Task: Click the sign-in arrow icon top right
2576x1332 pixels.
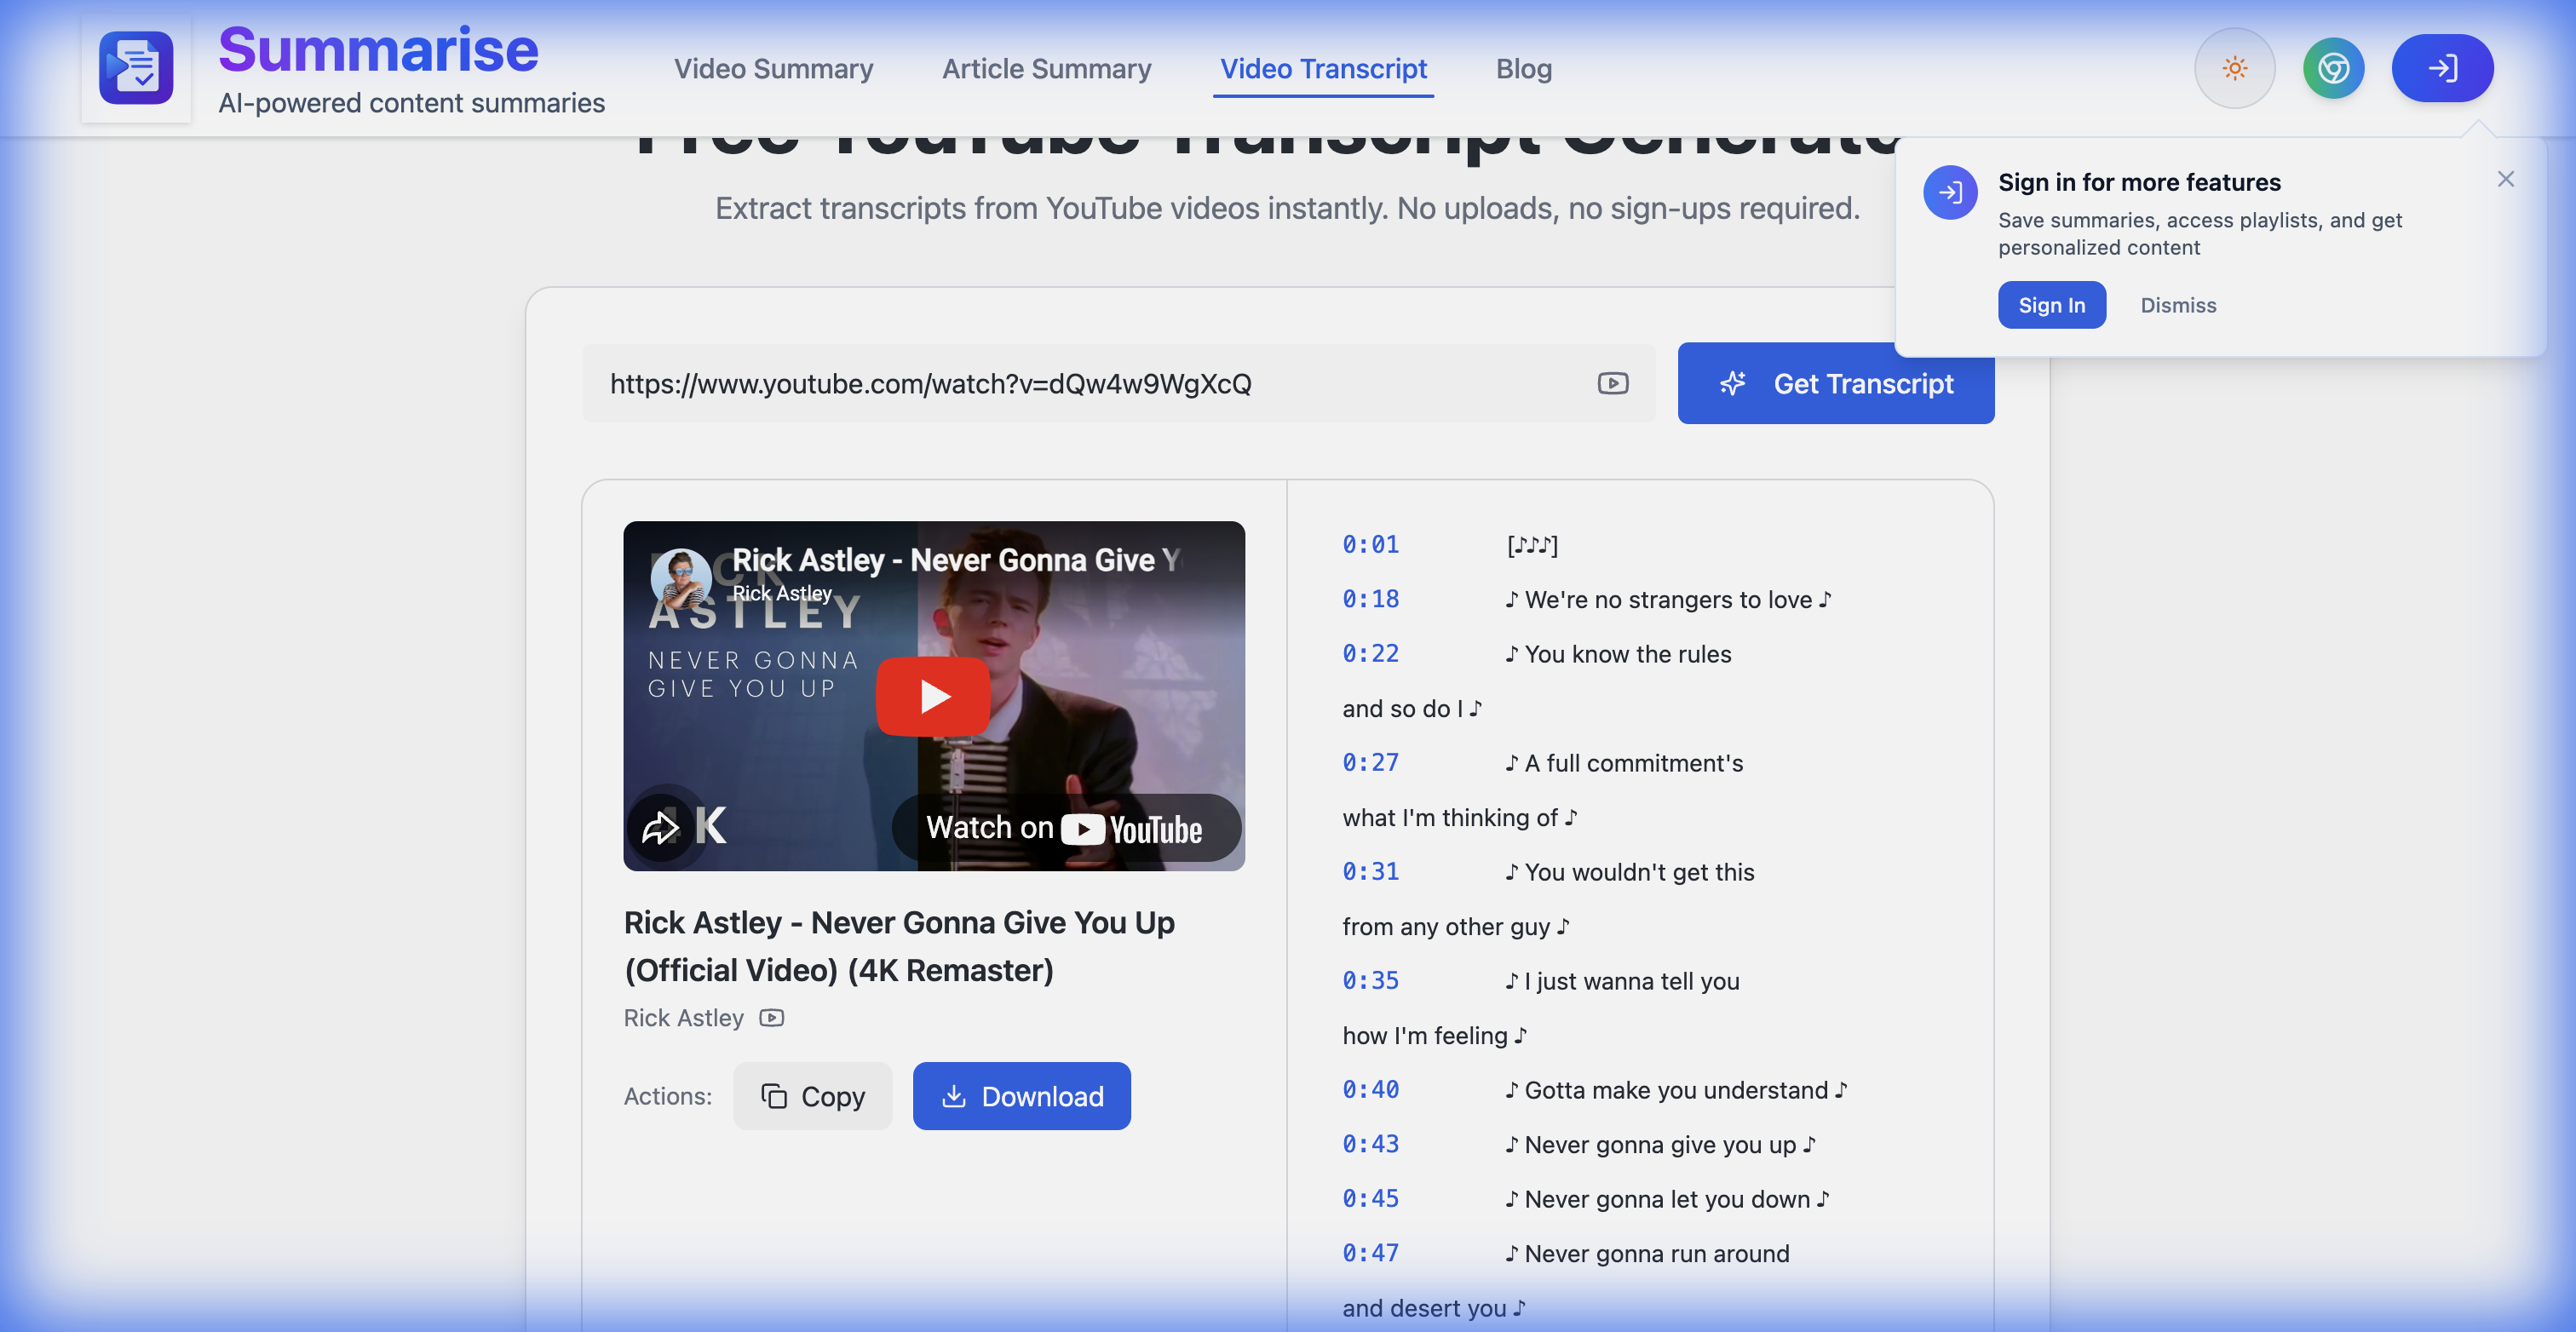Action: click(x=2443, y=68)
